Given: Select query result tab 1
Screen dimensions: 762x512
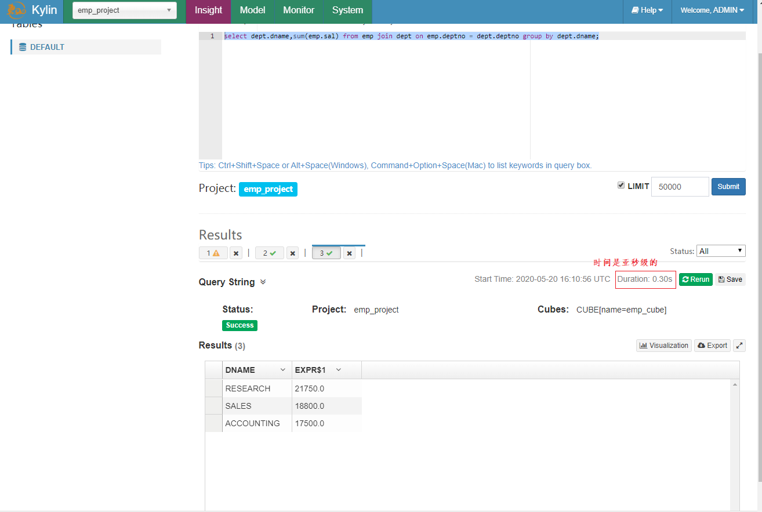Looking at the screenshot, I should (213, 253).
